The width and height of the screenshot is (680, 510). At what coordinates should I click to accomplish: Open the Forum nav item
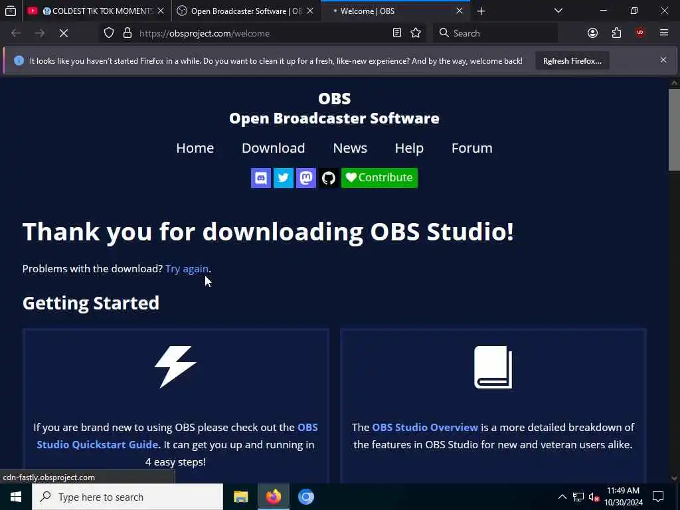pos(472,148)
